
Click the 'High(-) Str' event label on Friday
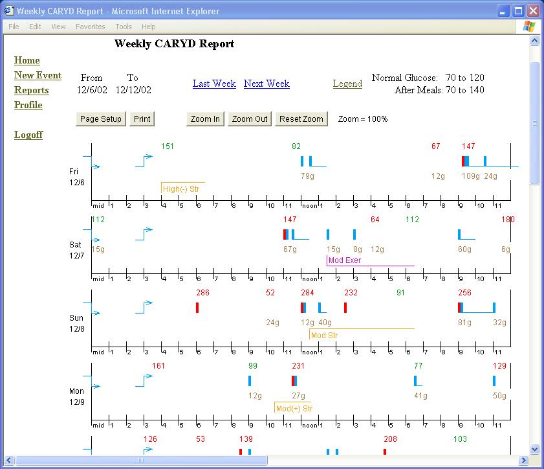pos(181,189)
